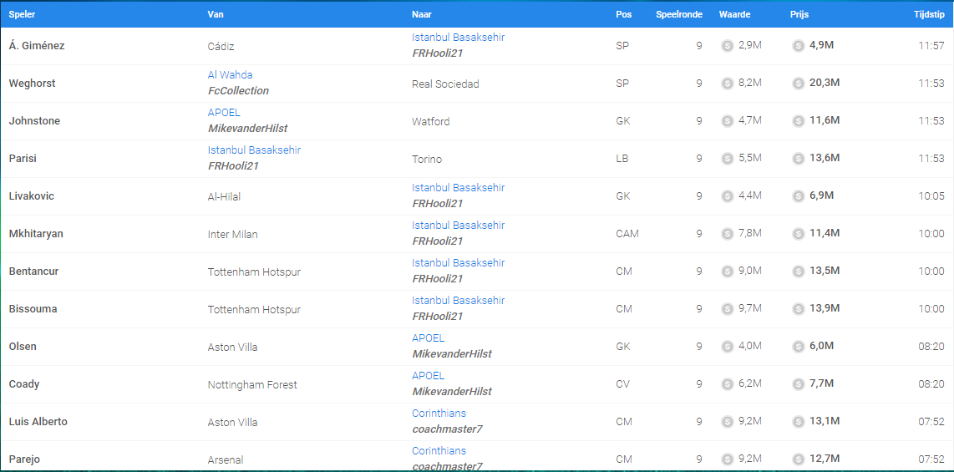The height and width of the screenshot is (472, 954).
Task: Click the coin icon next to value 6,2M
Action: click(727, 384)
